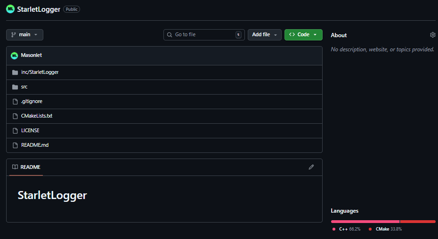Open the .gitignore file

[x=32, y=101]
